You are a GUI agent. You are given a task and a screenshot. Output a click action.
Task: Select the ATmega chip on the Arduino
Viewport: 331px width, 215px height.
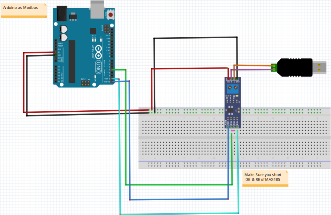[72, 61]
